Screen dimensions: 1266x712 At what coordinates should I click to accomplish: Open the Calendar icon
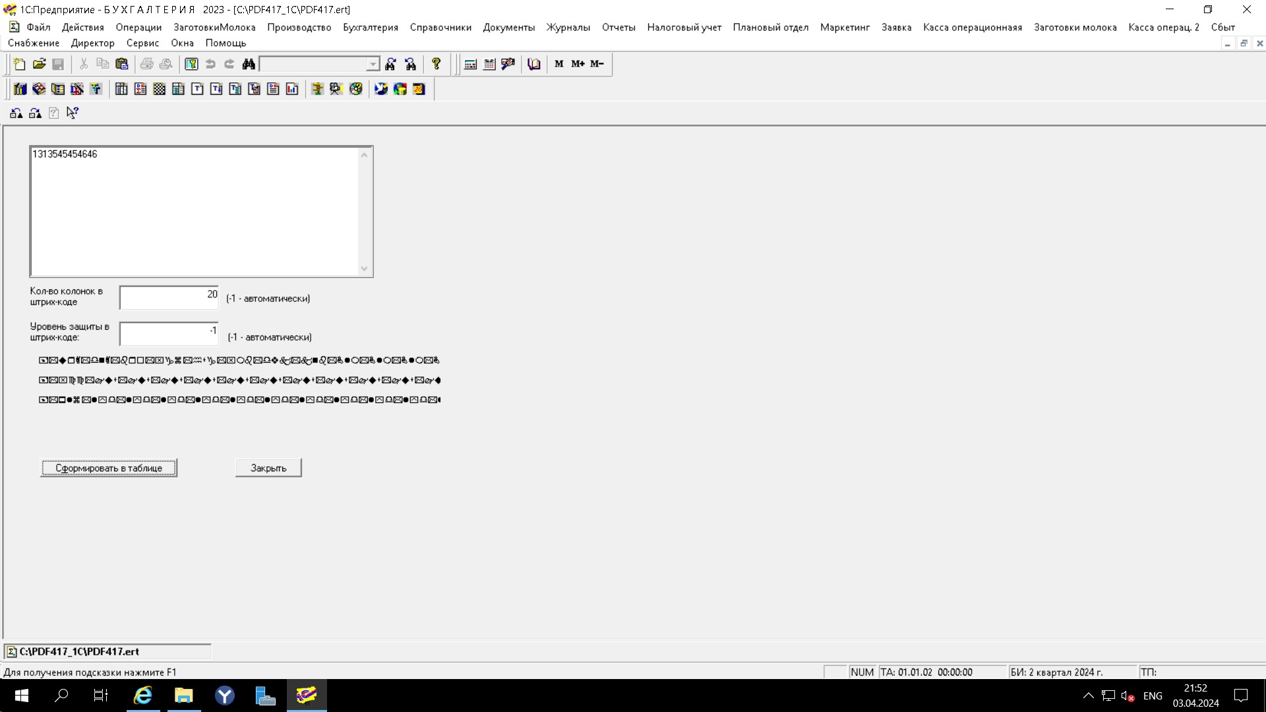[489, 64]
